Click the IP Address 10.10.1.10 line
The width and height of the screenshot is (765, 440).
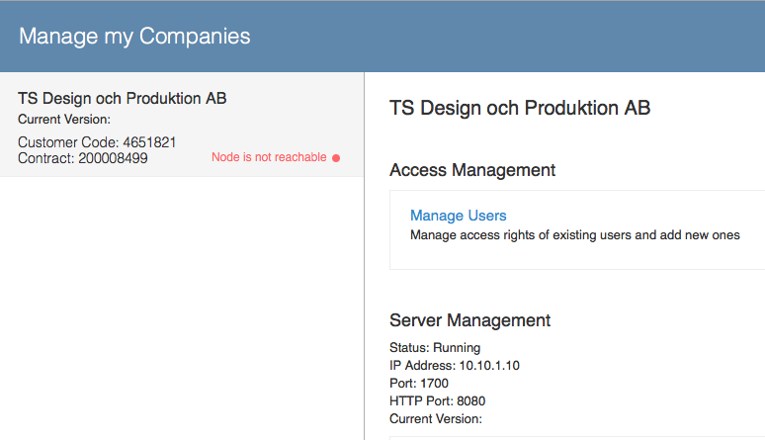pyautogui.click(x=455, y=365)
